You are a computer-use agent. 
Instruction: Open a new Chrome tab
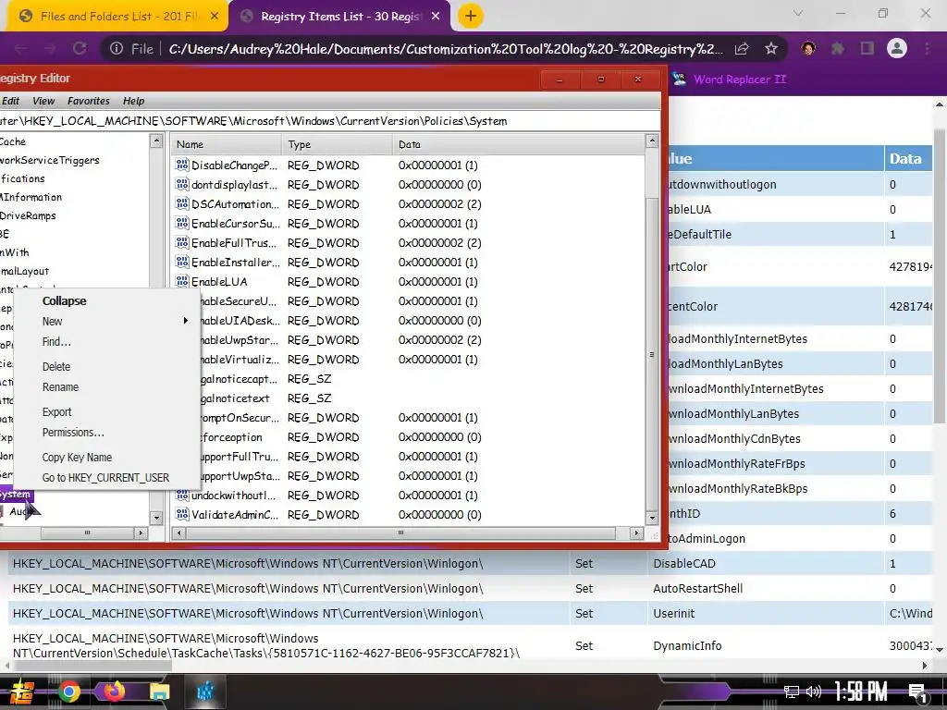click(471, 16)
